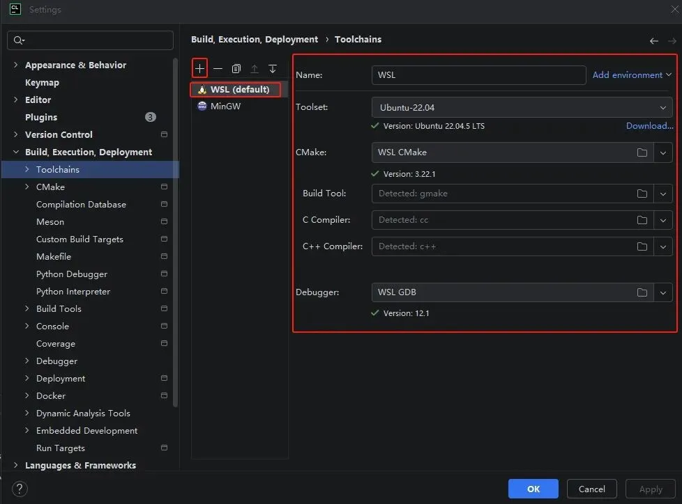This screenshot has width=682, height=504.
Task: Navigate forward with the right arrow
Action: 672,41
